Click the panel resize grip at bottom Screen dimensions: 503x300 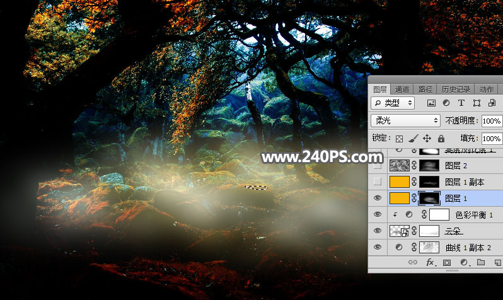click(x=452, y=270)
